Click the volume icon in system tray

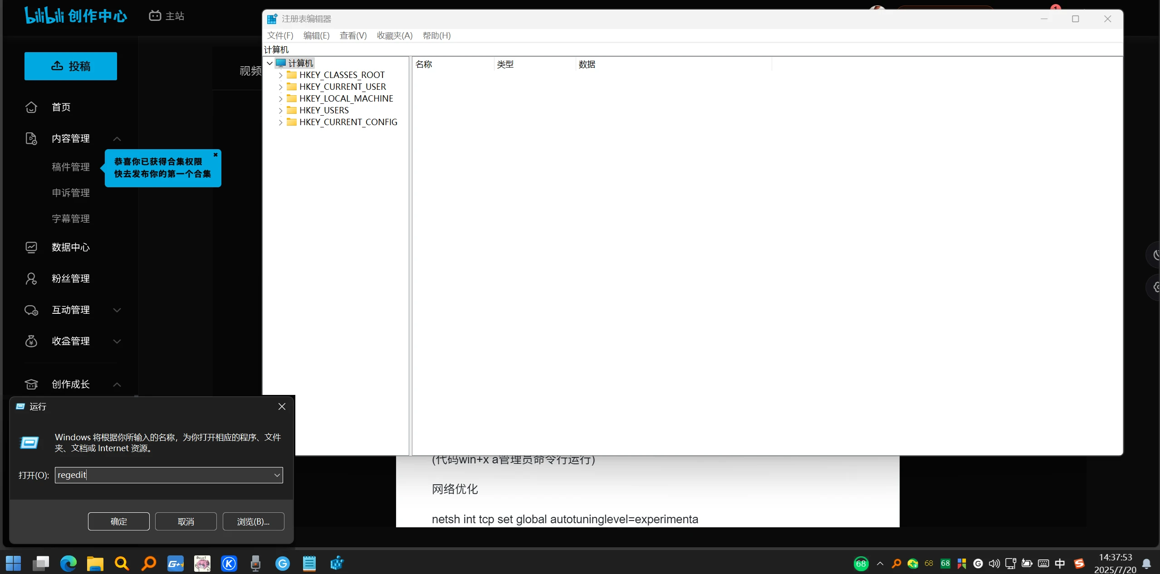coord(994,563)
